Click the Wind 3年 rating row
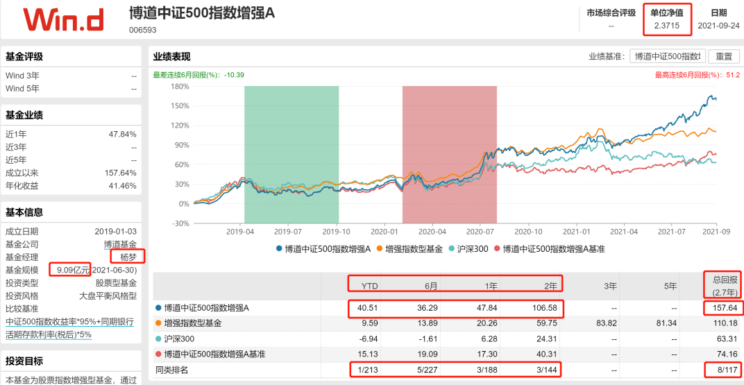The height and width of the screenshot is (385, 744). [71, 76]
